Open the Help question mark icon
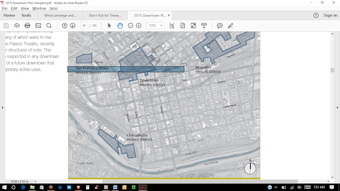 [316, 15]
